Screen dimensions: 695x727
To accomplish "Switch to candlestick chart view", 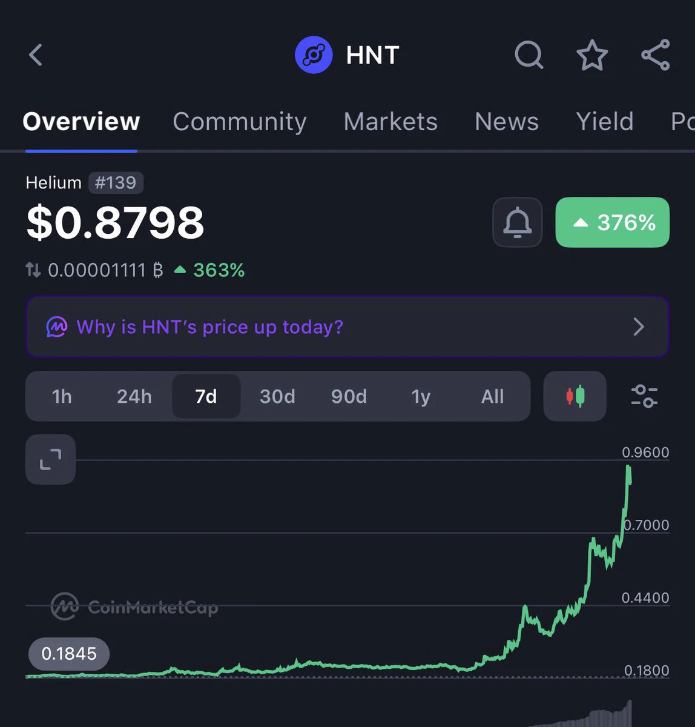I will pos(575,396).
